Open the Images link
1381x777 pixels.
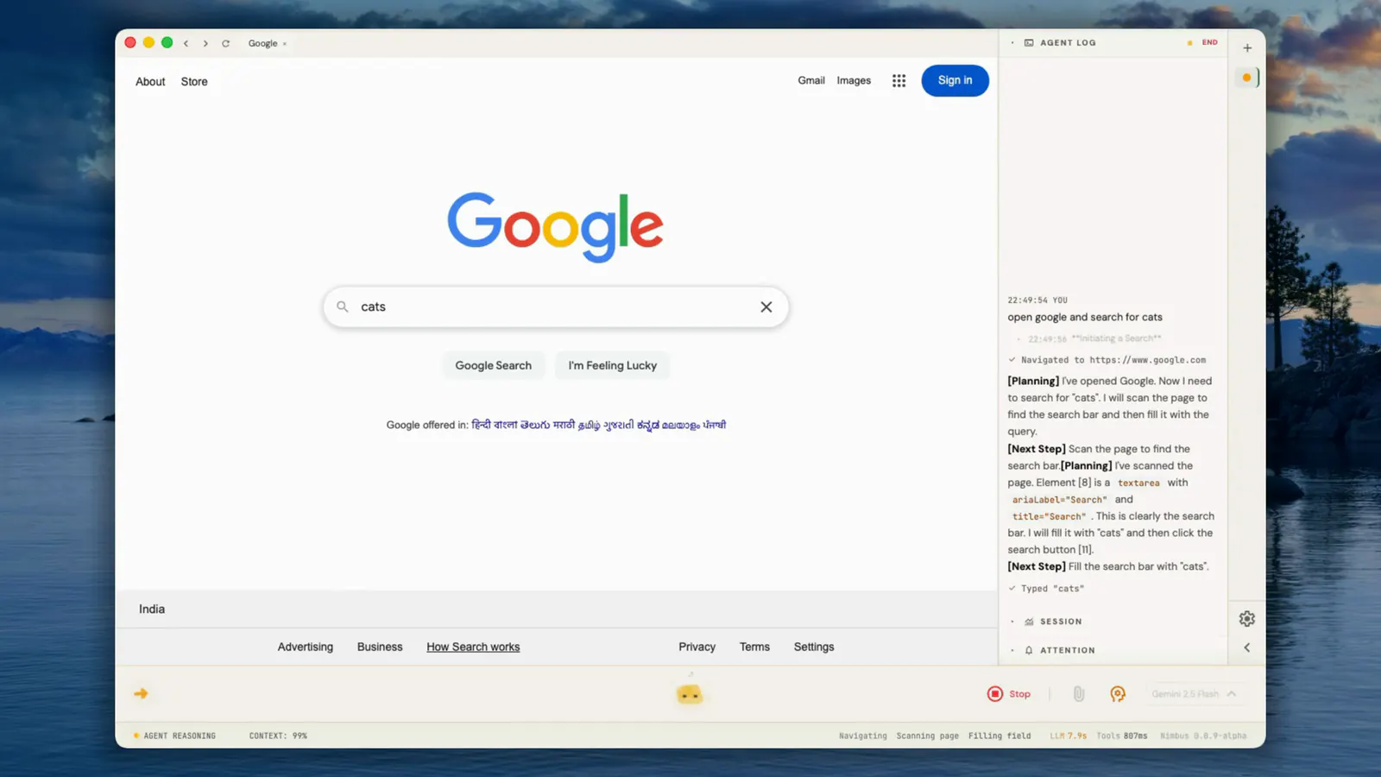pyautogui.click(x=854, y=80)
